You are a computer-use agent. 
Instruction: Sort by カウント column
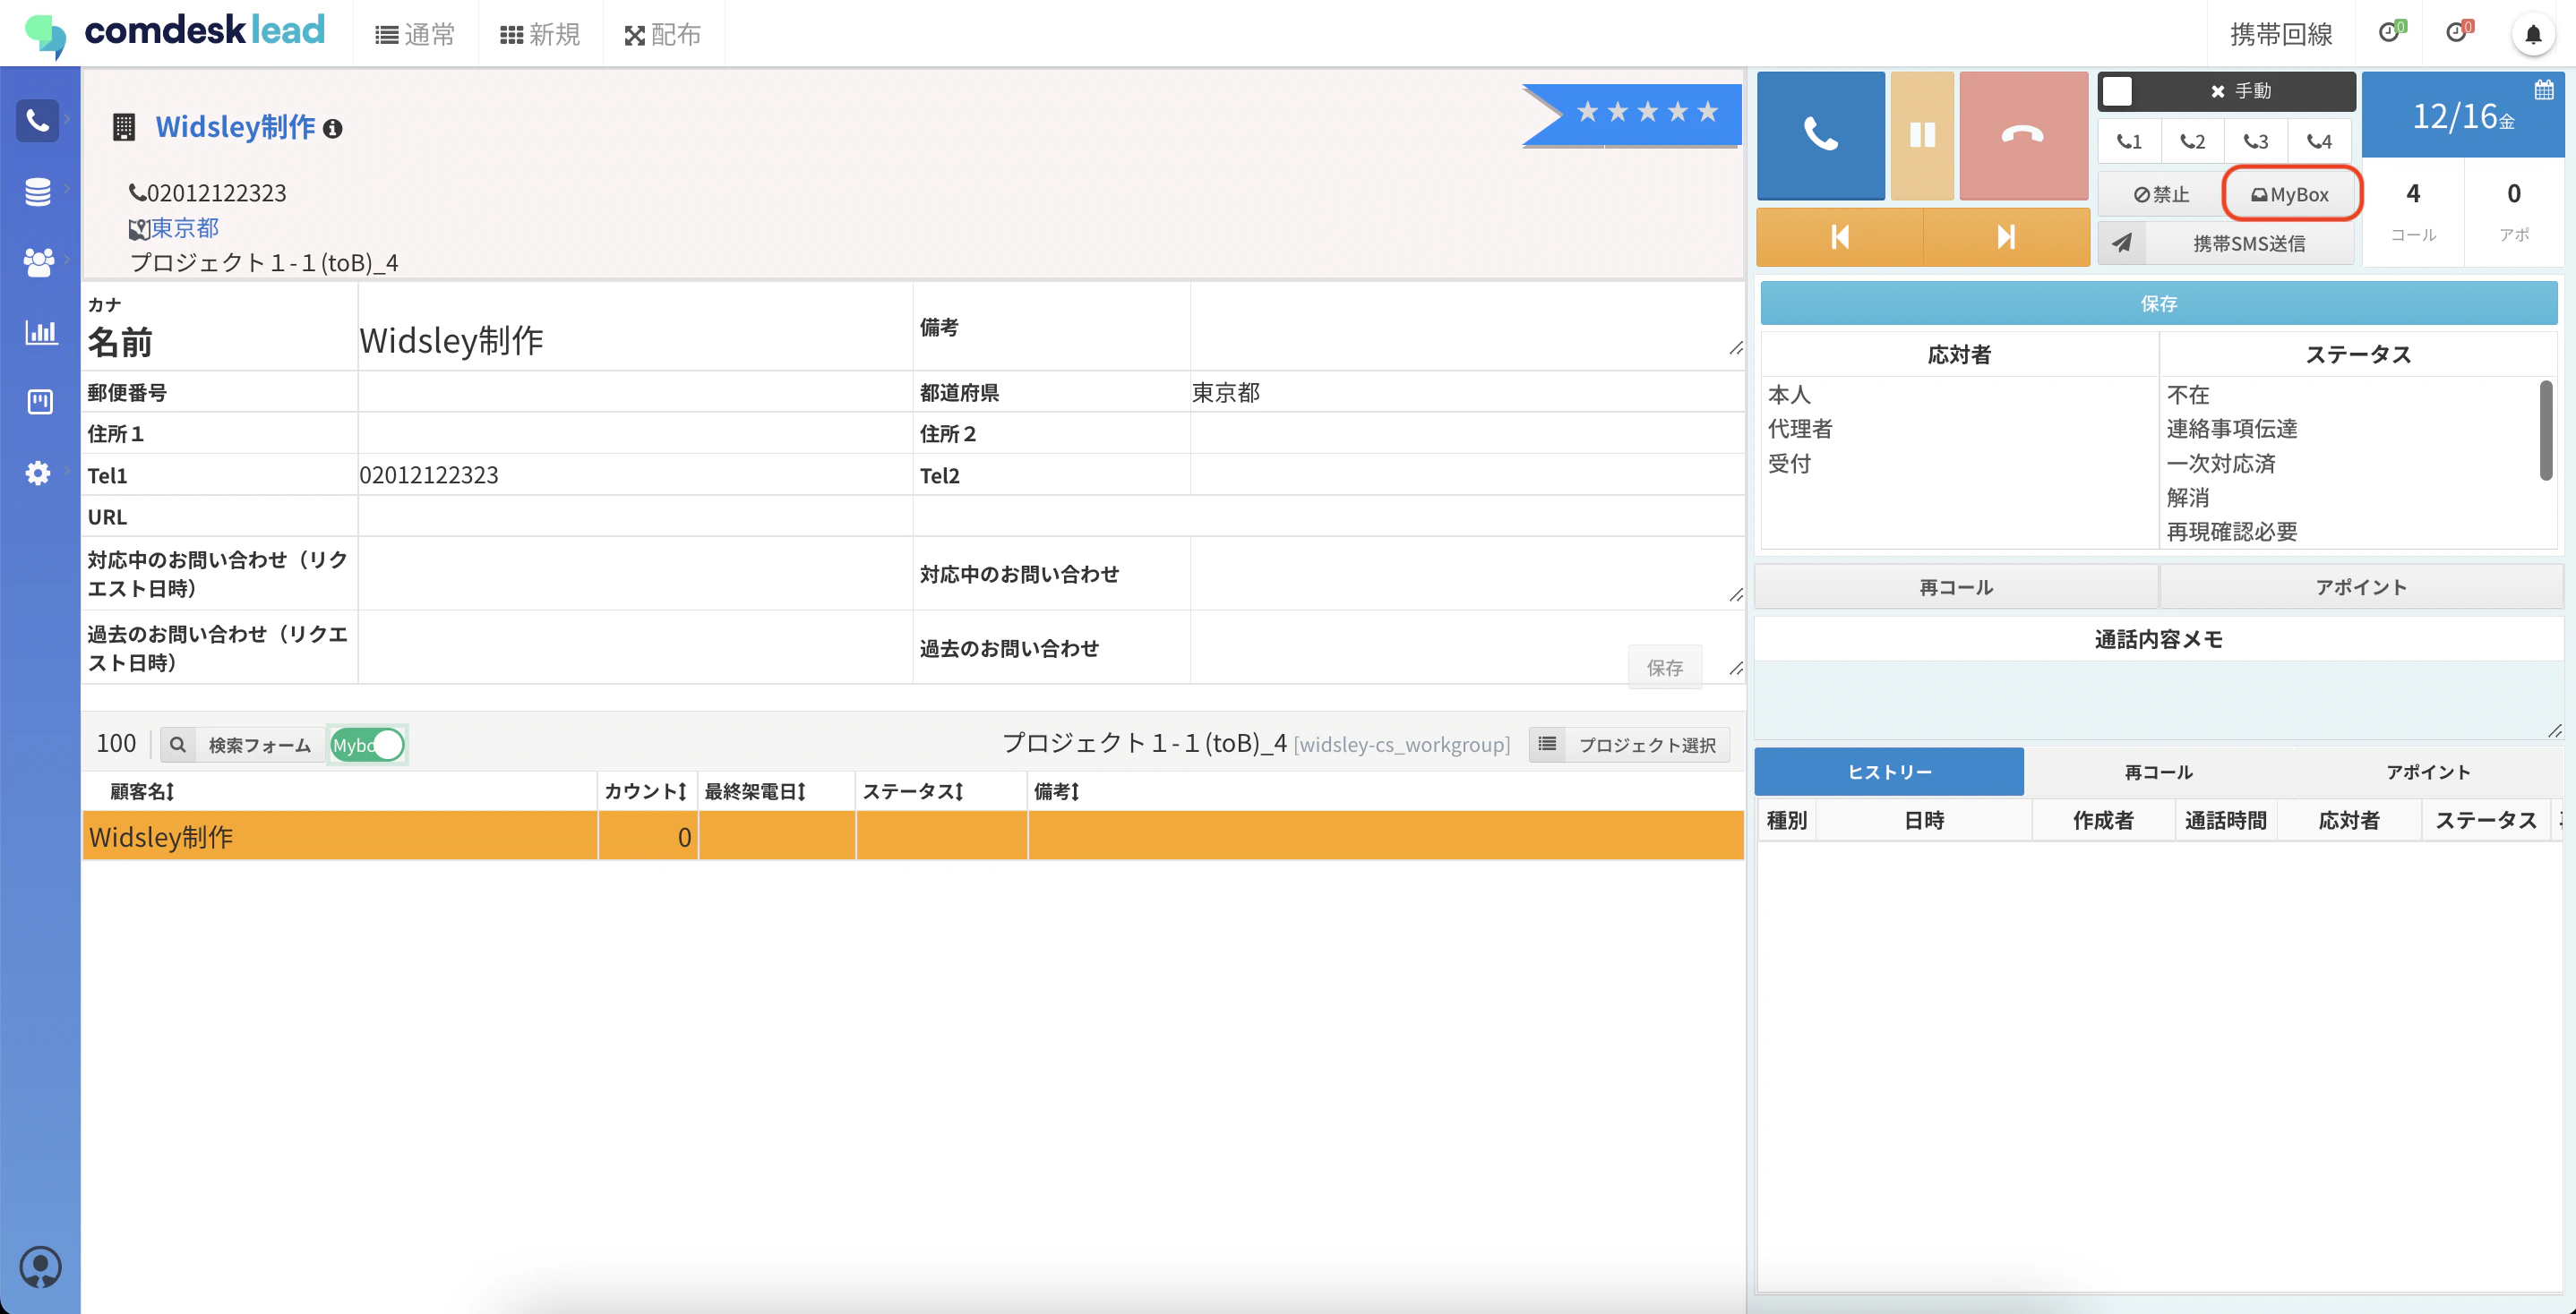(645, 791)
